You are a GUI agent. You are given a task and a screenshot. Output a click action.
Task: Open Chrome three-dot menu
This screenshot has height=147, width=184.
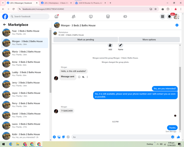(181, 9)
